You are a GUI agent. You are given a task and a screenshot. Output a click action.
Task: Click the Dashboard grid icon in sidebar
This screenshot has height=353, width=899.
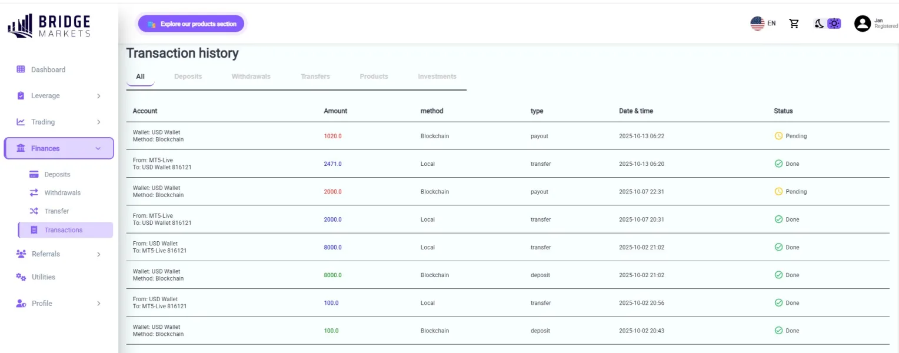(21, 69)
